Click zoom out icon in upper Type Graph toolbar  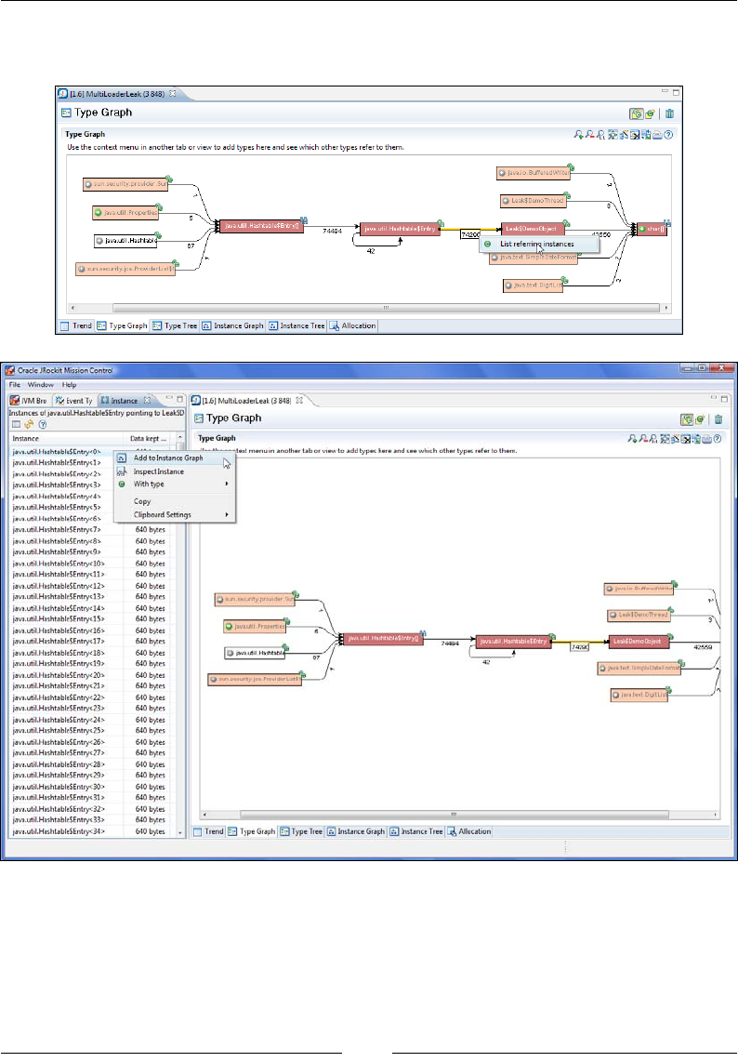[x=589, y=135]
